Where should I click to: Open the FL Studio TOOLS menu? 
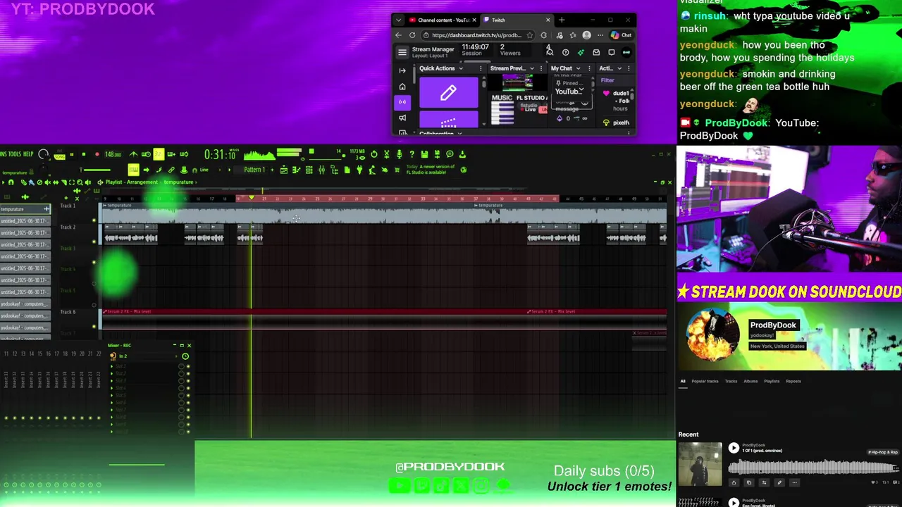click(15, 154)
